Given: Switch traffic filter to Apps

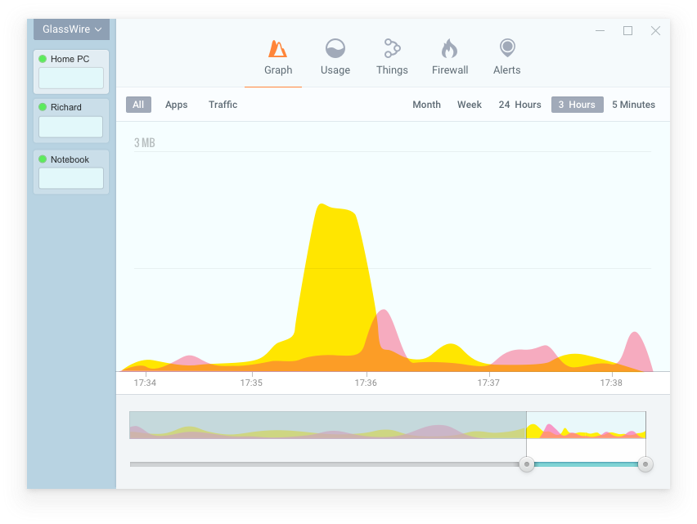Looking at the screenshot, I should point(176,105).
